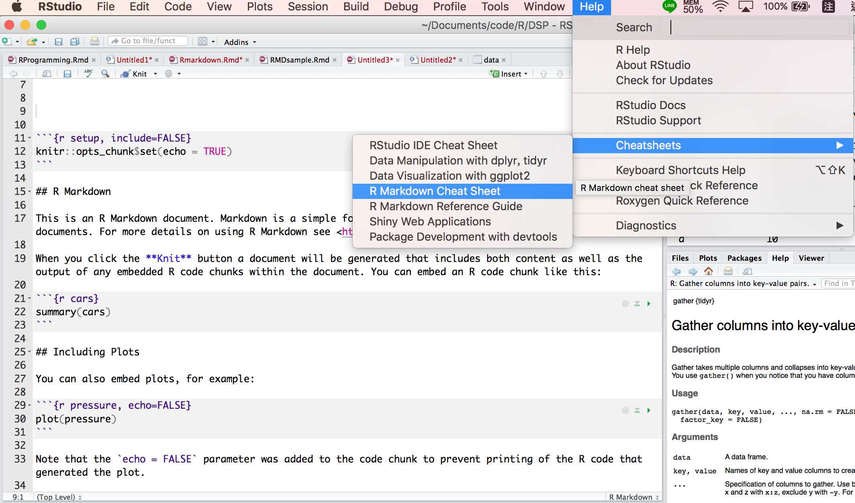Run the pressure chunk play icon
Screen dimensions: 855x503
point(649,410)
